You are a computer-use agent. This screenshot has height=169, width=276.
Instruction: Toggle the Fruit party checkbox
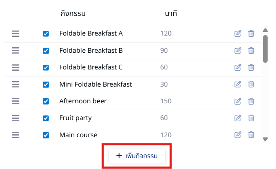click(46, 118)
